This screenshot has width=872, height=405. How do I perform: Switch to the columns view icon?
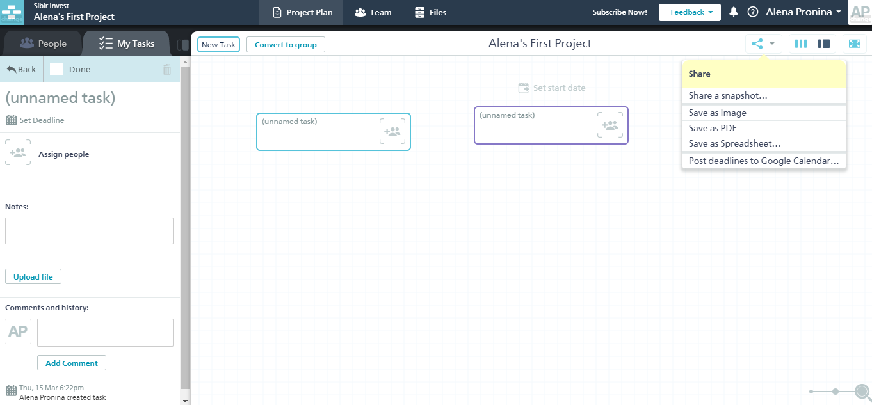tap(801, 44)
